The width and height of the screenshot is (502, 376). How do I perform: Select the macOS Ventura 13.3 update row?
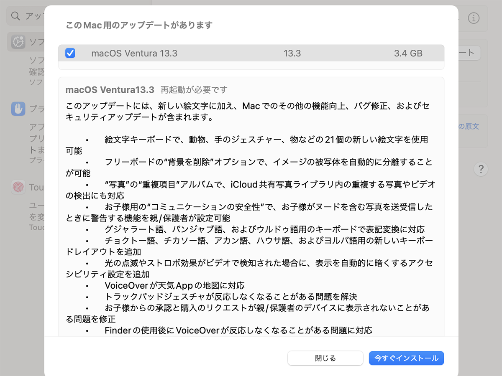(209, 53)
